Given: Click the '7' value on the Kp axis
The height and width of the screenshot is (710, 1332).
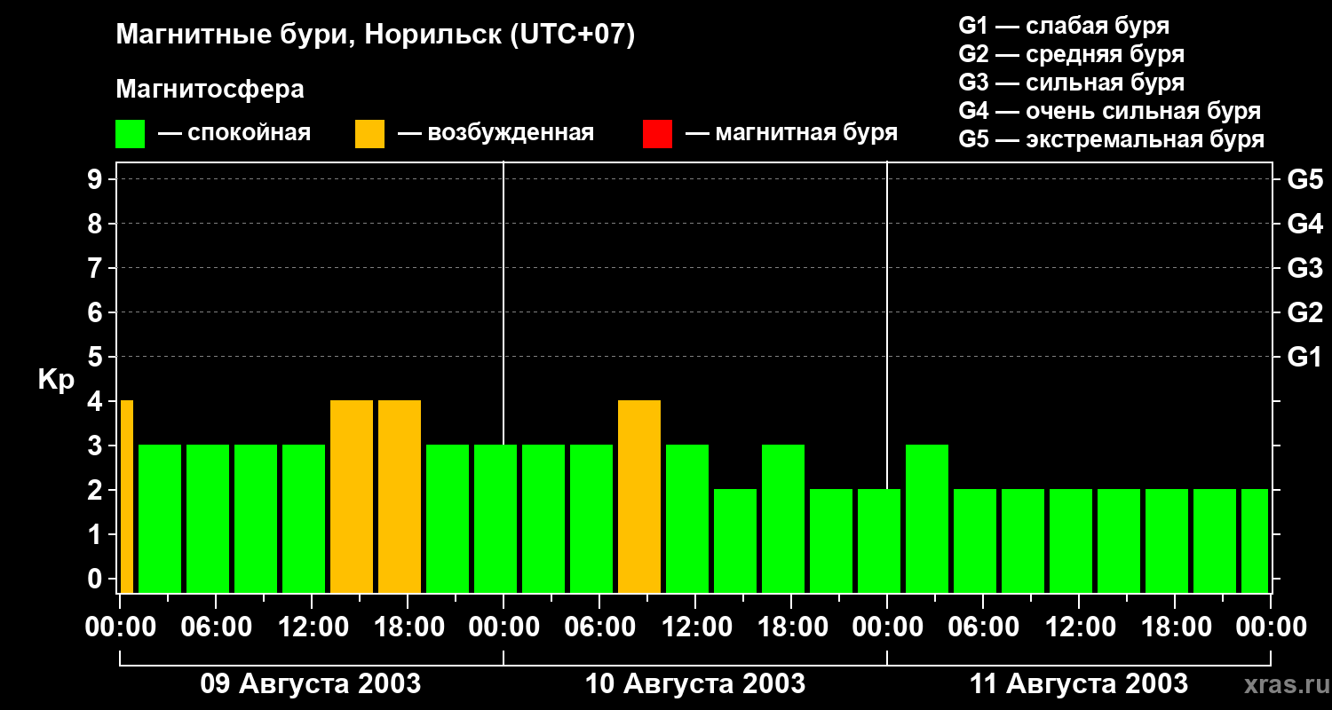Looking at the screenshot, I should [97, 268].
